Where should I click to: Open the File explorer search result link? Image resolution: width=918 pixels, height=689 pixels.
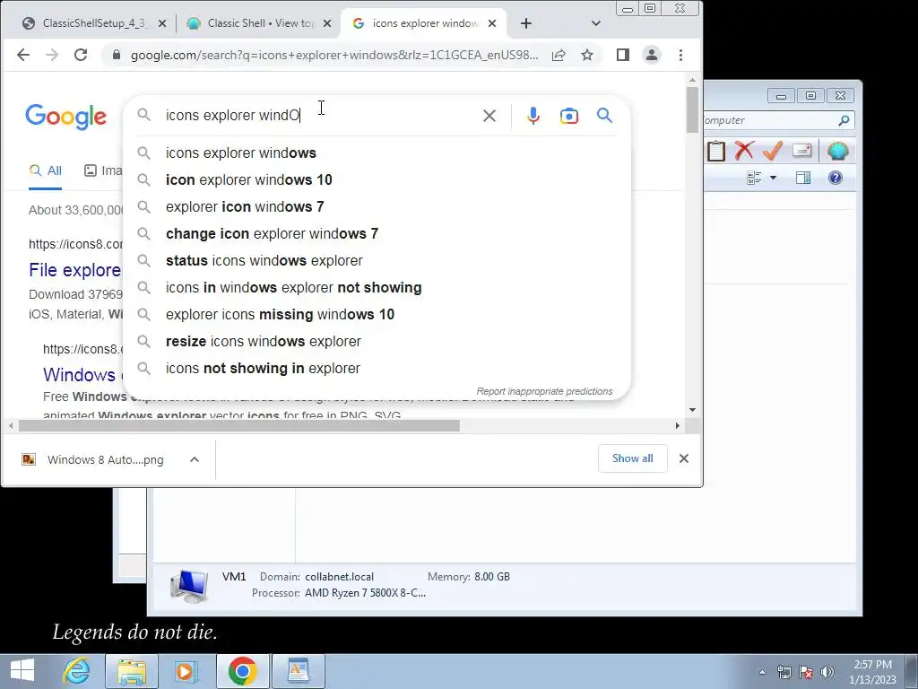[x=75, y=270]
